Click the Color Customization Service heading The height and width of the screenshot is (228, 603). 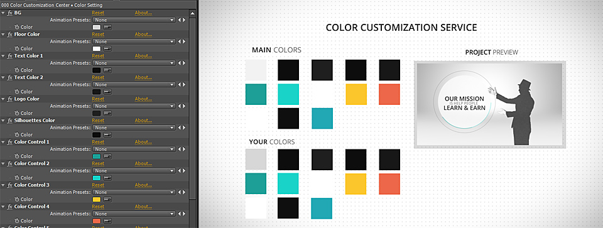pos(401,28)
